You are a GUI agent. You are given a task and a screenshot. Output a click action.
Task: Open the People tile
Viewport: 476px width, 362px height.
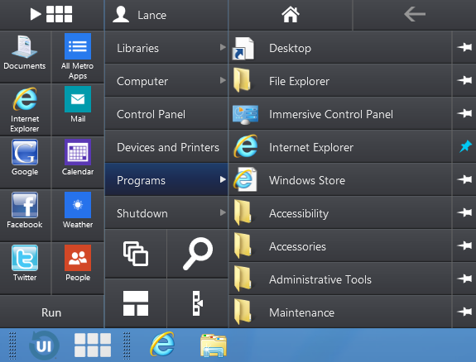click(x=78, y=269)
